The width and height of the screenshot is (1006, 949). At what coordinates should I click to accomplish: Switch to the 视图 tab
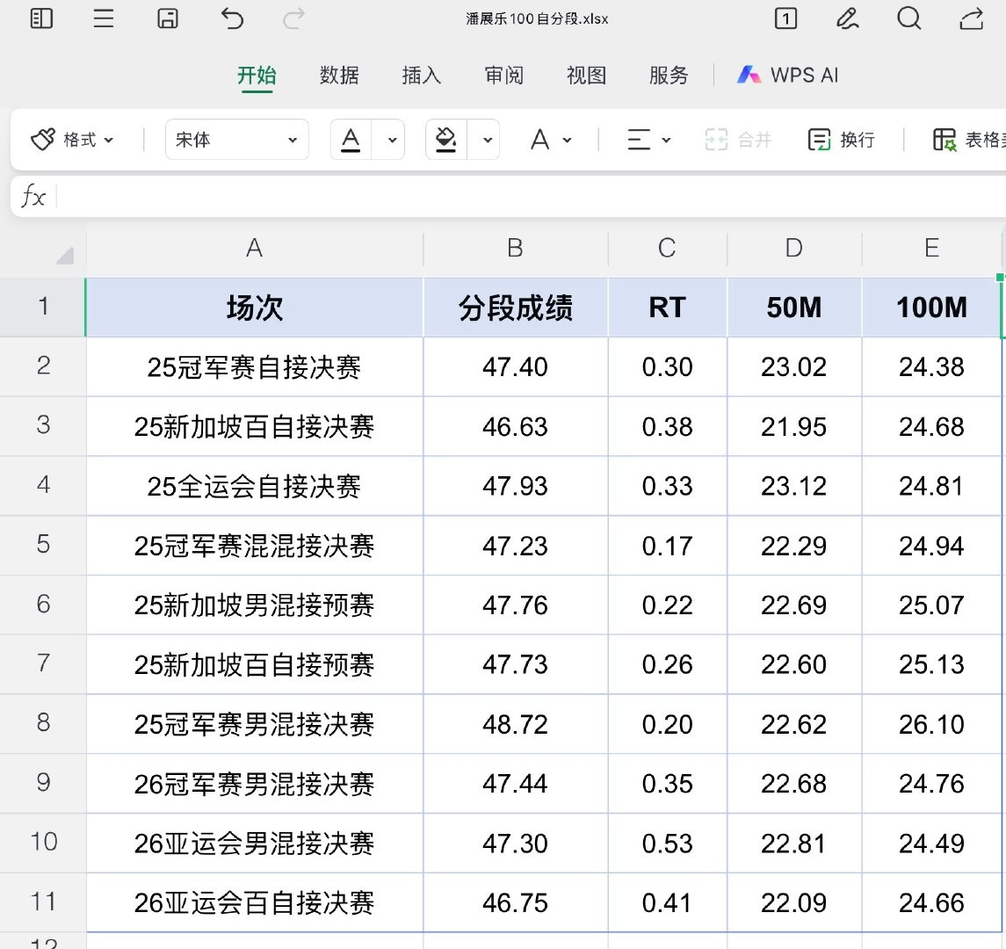pyautogui.click(x=586, y=75)
